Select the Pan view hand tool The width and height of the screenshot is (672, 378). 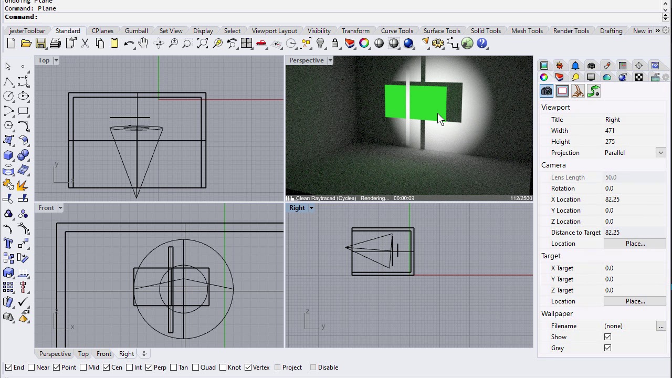143,44
